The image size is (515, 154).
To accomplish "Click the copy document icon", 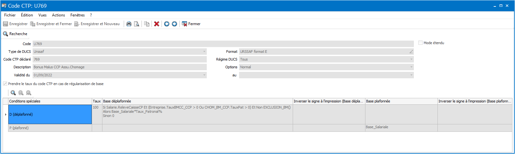I will coord(147,24).
